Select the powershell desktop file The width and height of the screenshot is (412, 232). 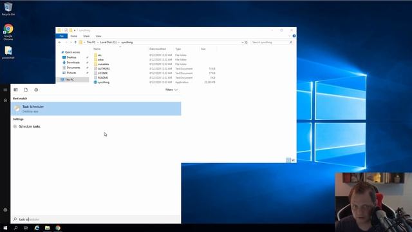coord(8,53)
